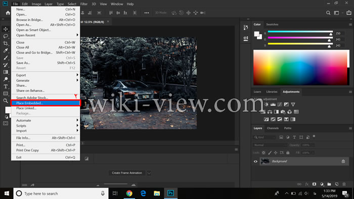Open the layer Kind filter dropdown
This screenshot has height=199, width=354.
pyautogui.click(x=264, y=137)
